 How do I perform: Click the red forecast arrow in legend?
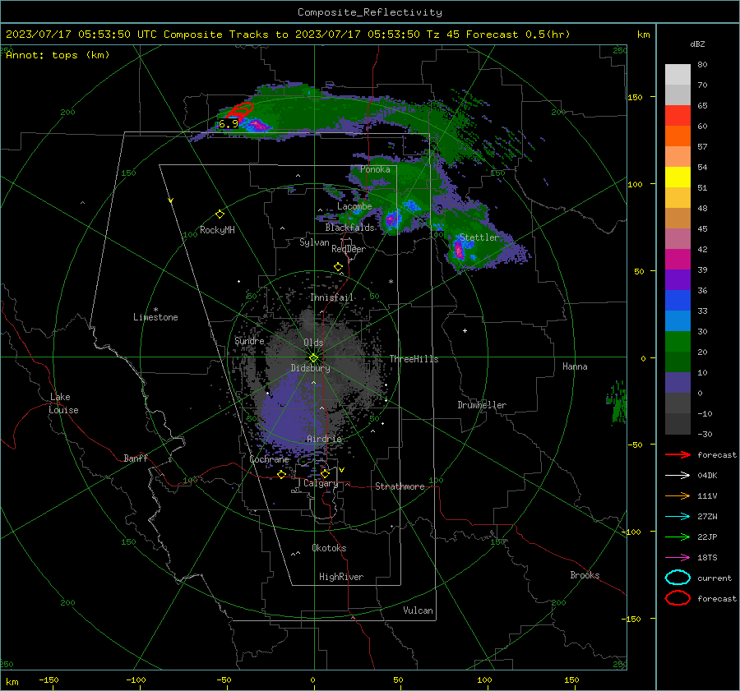tap(678, 454)
